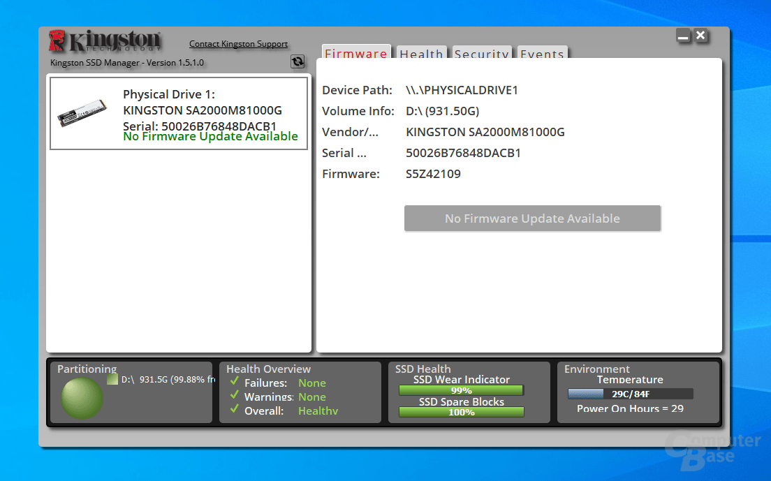
Task: Click the SSD Spare Blocks 100% bar
Action: tap(461, 412)
